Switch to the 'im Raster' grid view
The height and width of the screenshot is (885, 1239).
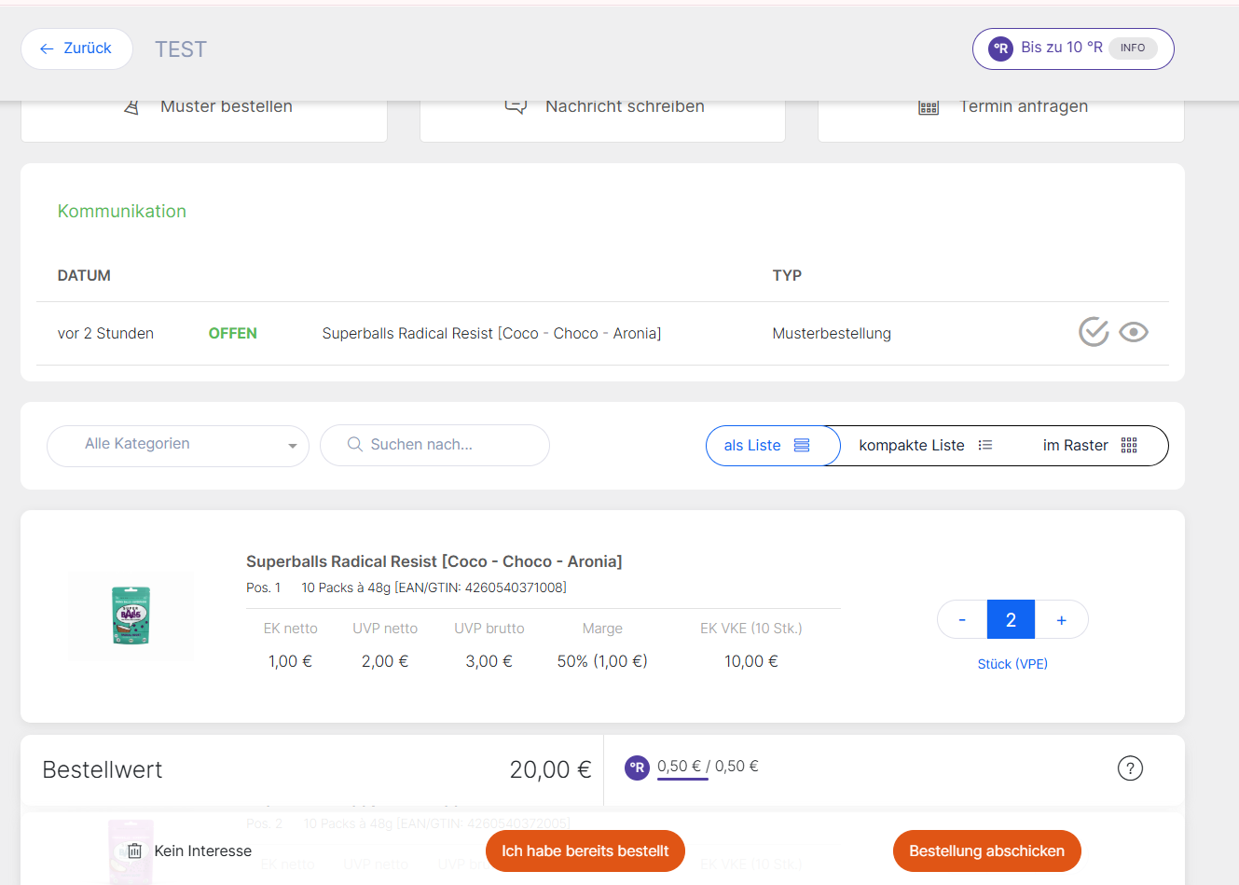(1089, 446)
